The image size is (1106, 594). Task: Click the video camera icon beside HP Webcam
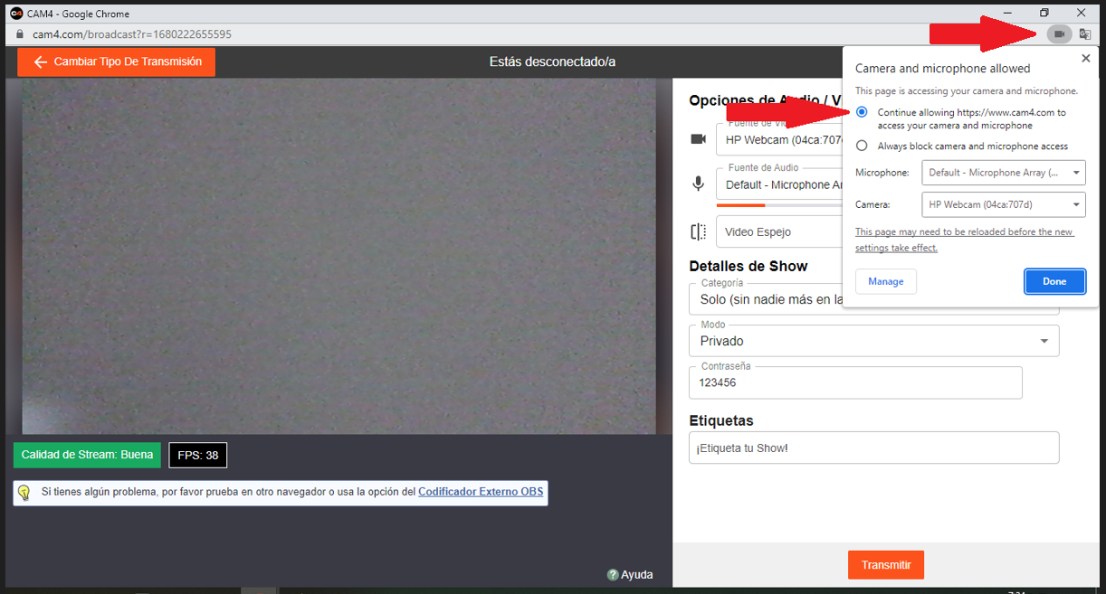698,139
